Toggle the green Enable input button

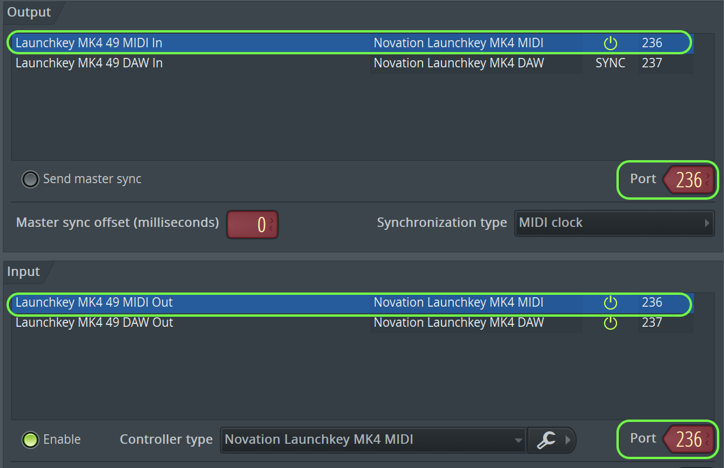click(x=30, y=440)
